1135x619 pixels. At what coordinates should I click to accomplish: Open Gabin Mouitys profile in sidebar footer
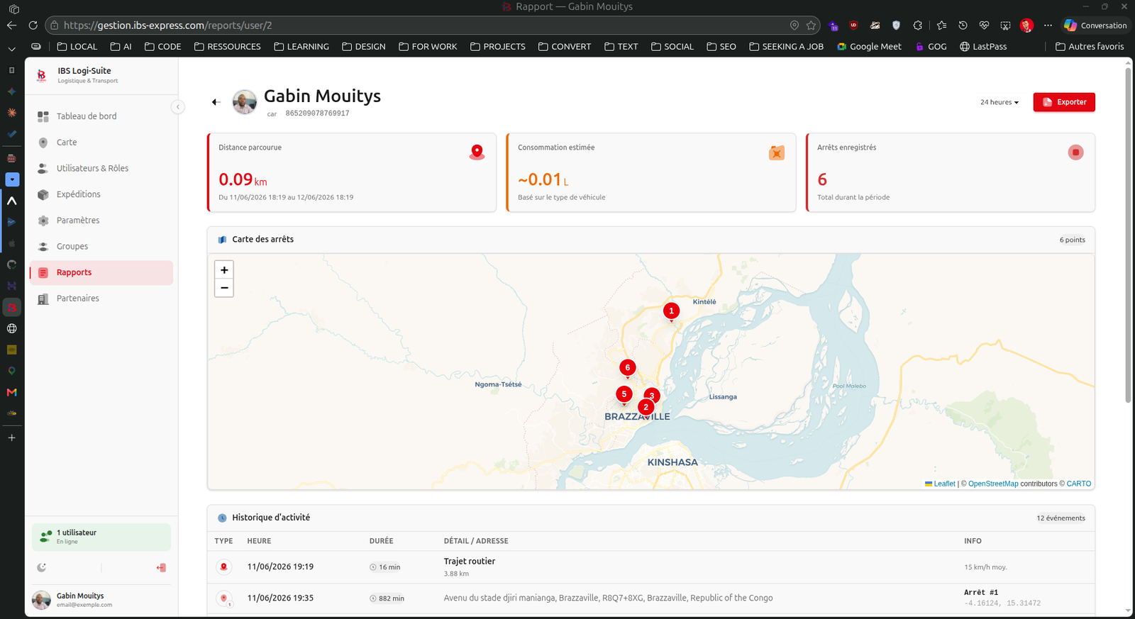pos(101,600)
